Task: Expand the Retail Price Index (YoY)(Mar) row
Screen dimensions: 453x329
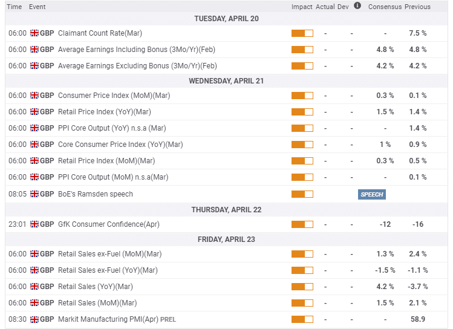Action: [x=226, y=112]
